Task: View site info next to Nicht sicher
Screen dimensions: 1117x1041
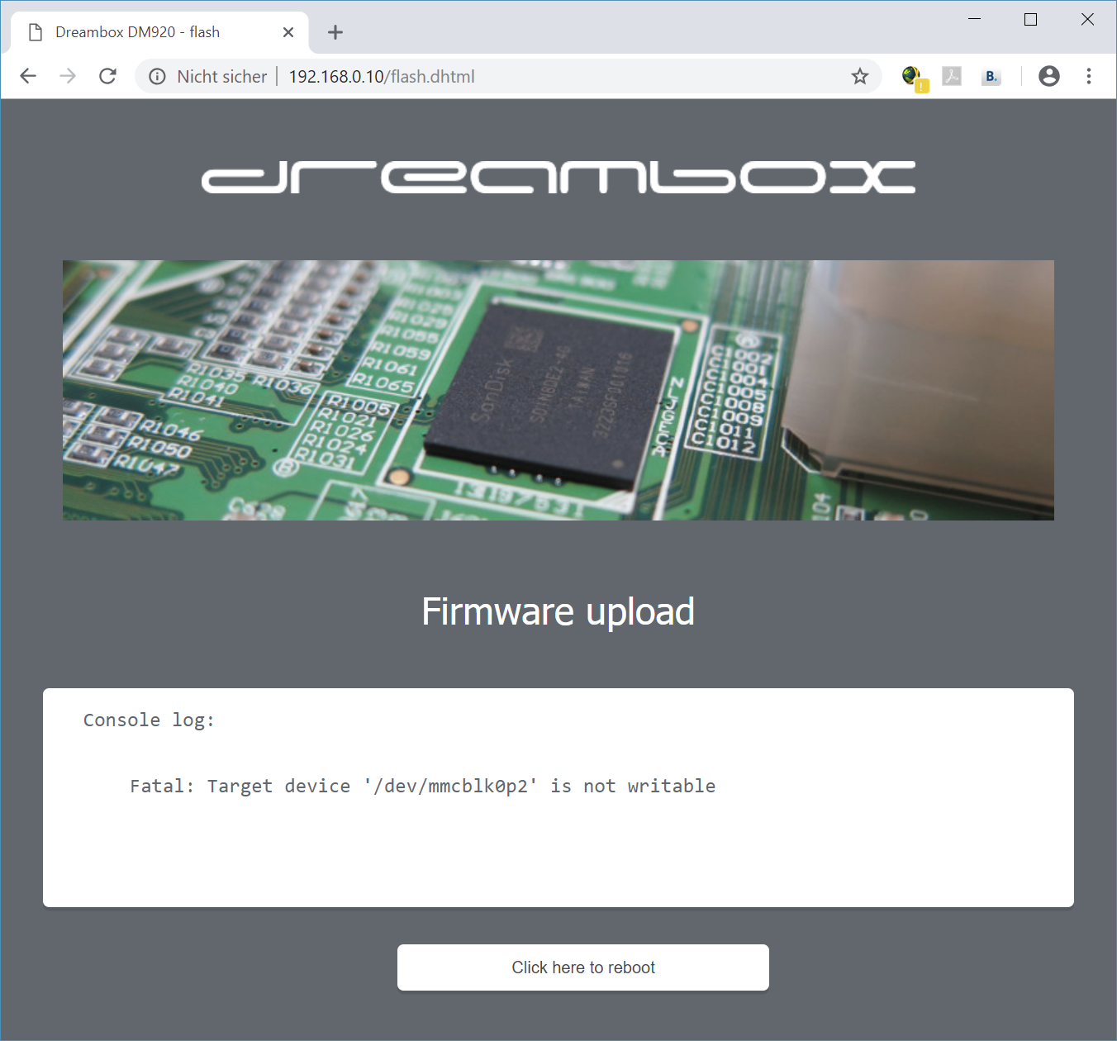Action: point(157,77)
